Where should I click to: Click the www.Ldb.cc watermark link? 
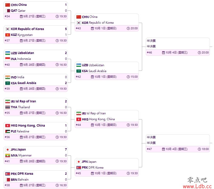coord(197,186)
